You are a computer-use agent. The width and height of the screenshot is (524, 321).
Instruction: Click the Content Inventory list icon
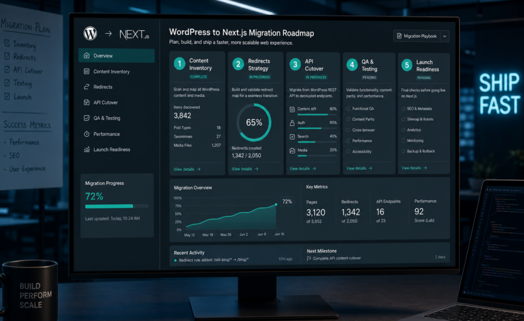pos(86,71)
